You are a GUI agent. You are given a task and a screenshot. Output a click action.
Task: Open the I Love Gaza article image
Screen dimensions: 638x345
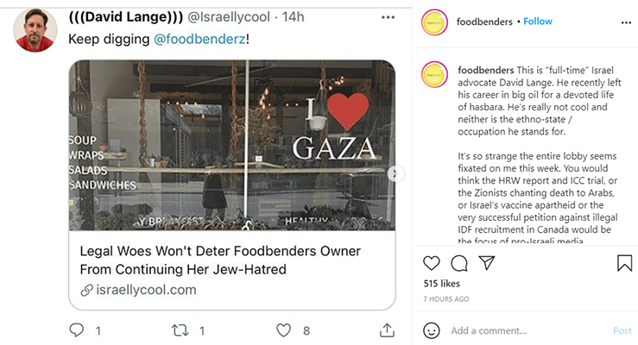click(x=231, y=145)
